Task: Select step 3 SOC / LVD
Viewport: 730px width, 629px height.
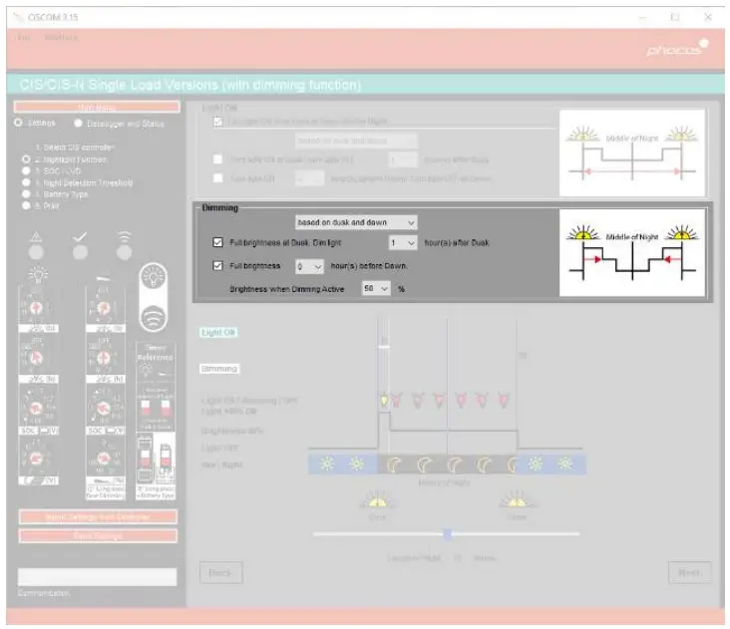Action: point(26,171)
